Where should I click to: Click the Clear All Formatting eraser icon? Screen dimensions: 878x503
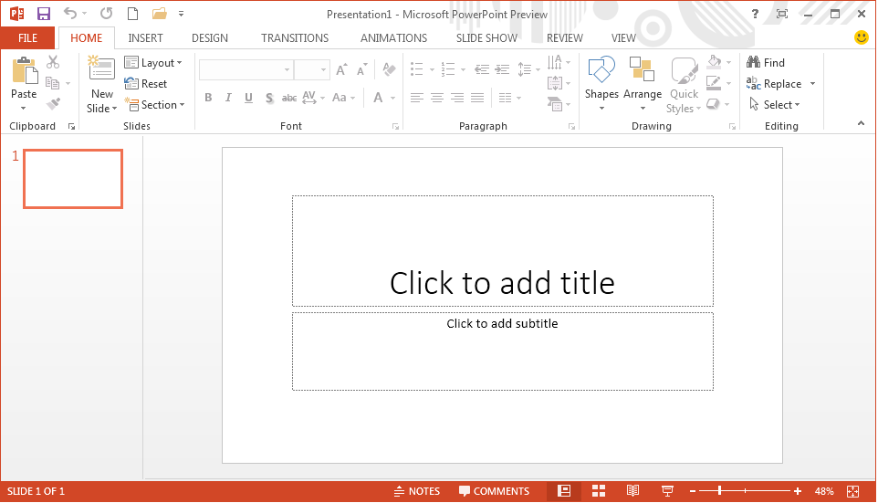[x=389, y=68]
